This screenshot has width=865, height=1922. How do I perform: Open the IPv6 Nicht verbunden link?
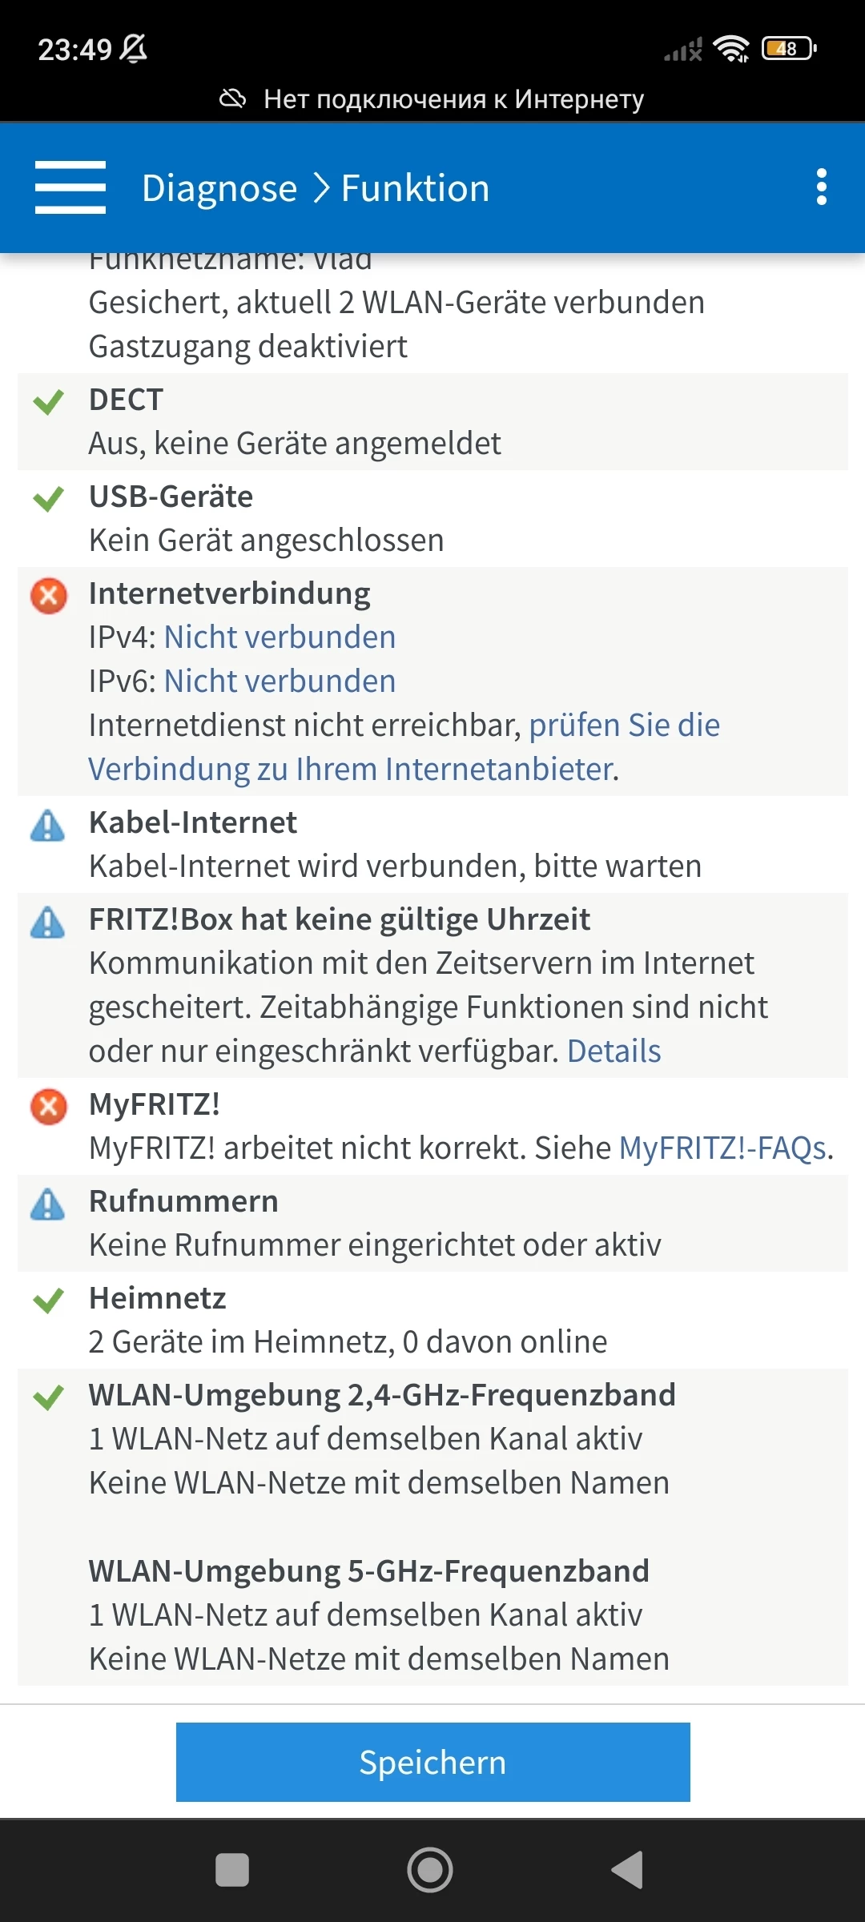pos(280,682)
